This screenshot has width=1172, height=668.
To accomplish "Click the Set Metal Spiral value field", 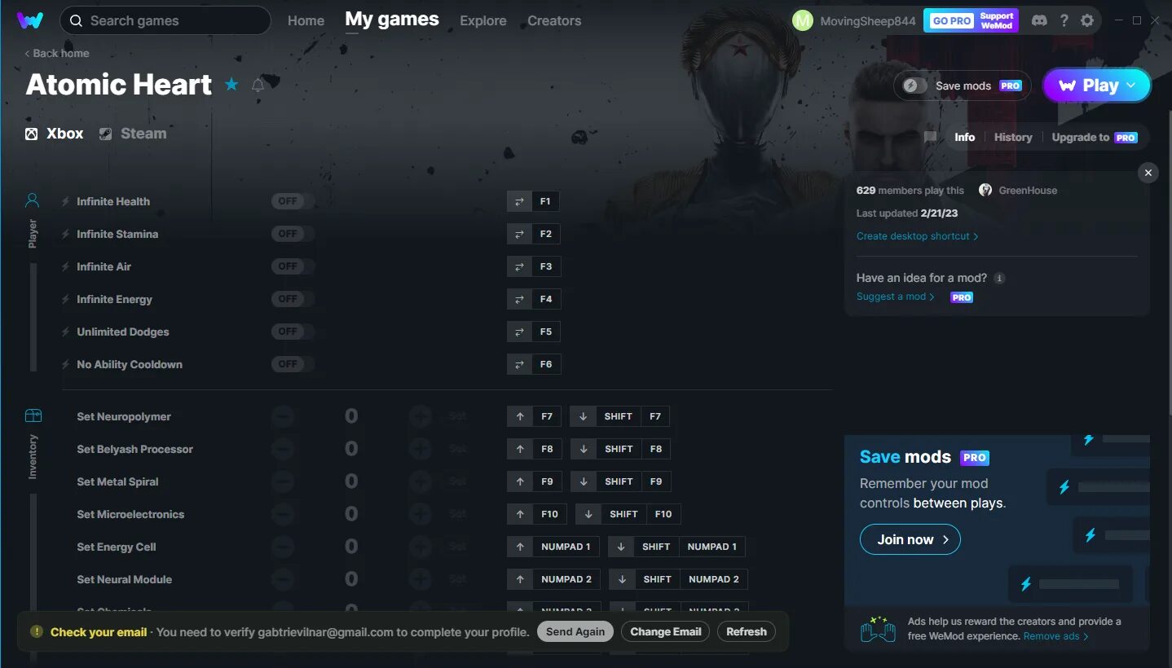I will [x=351, y=481].
